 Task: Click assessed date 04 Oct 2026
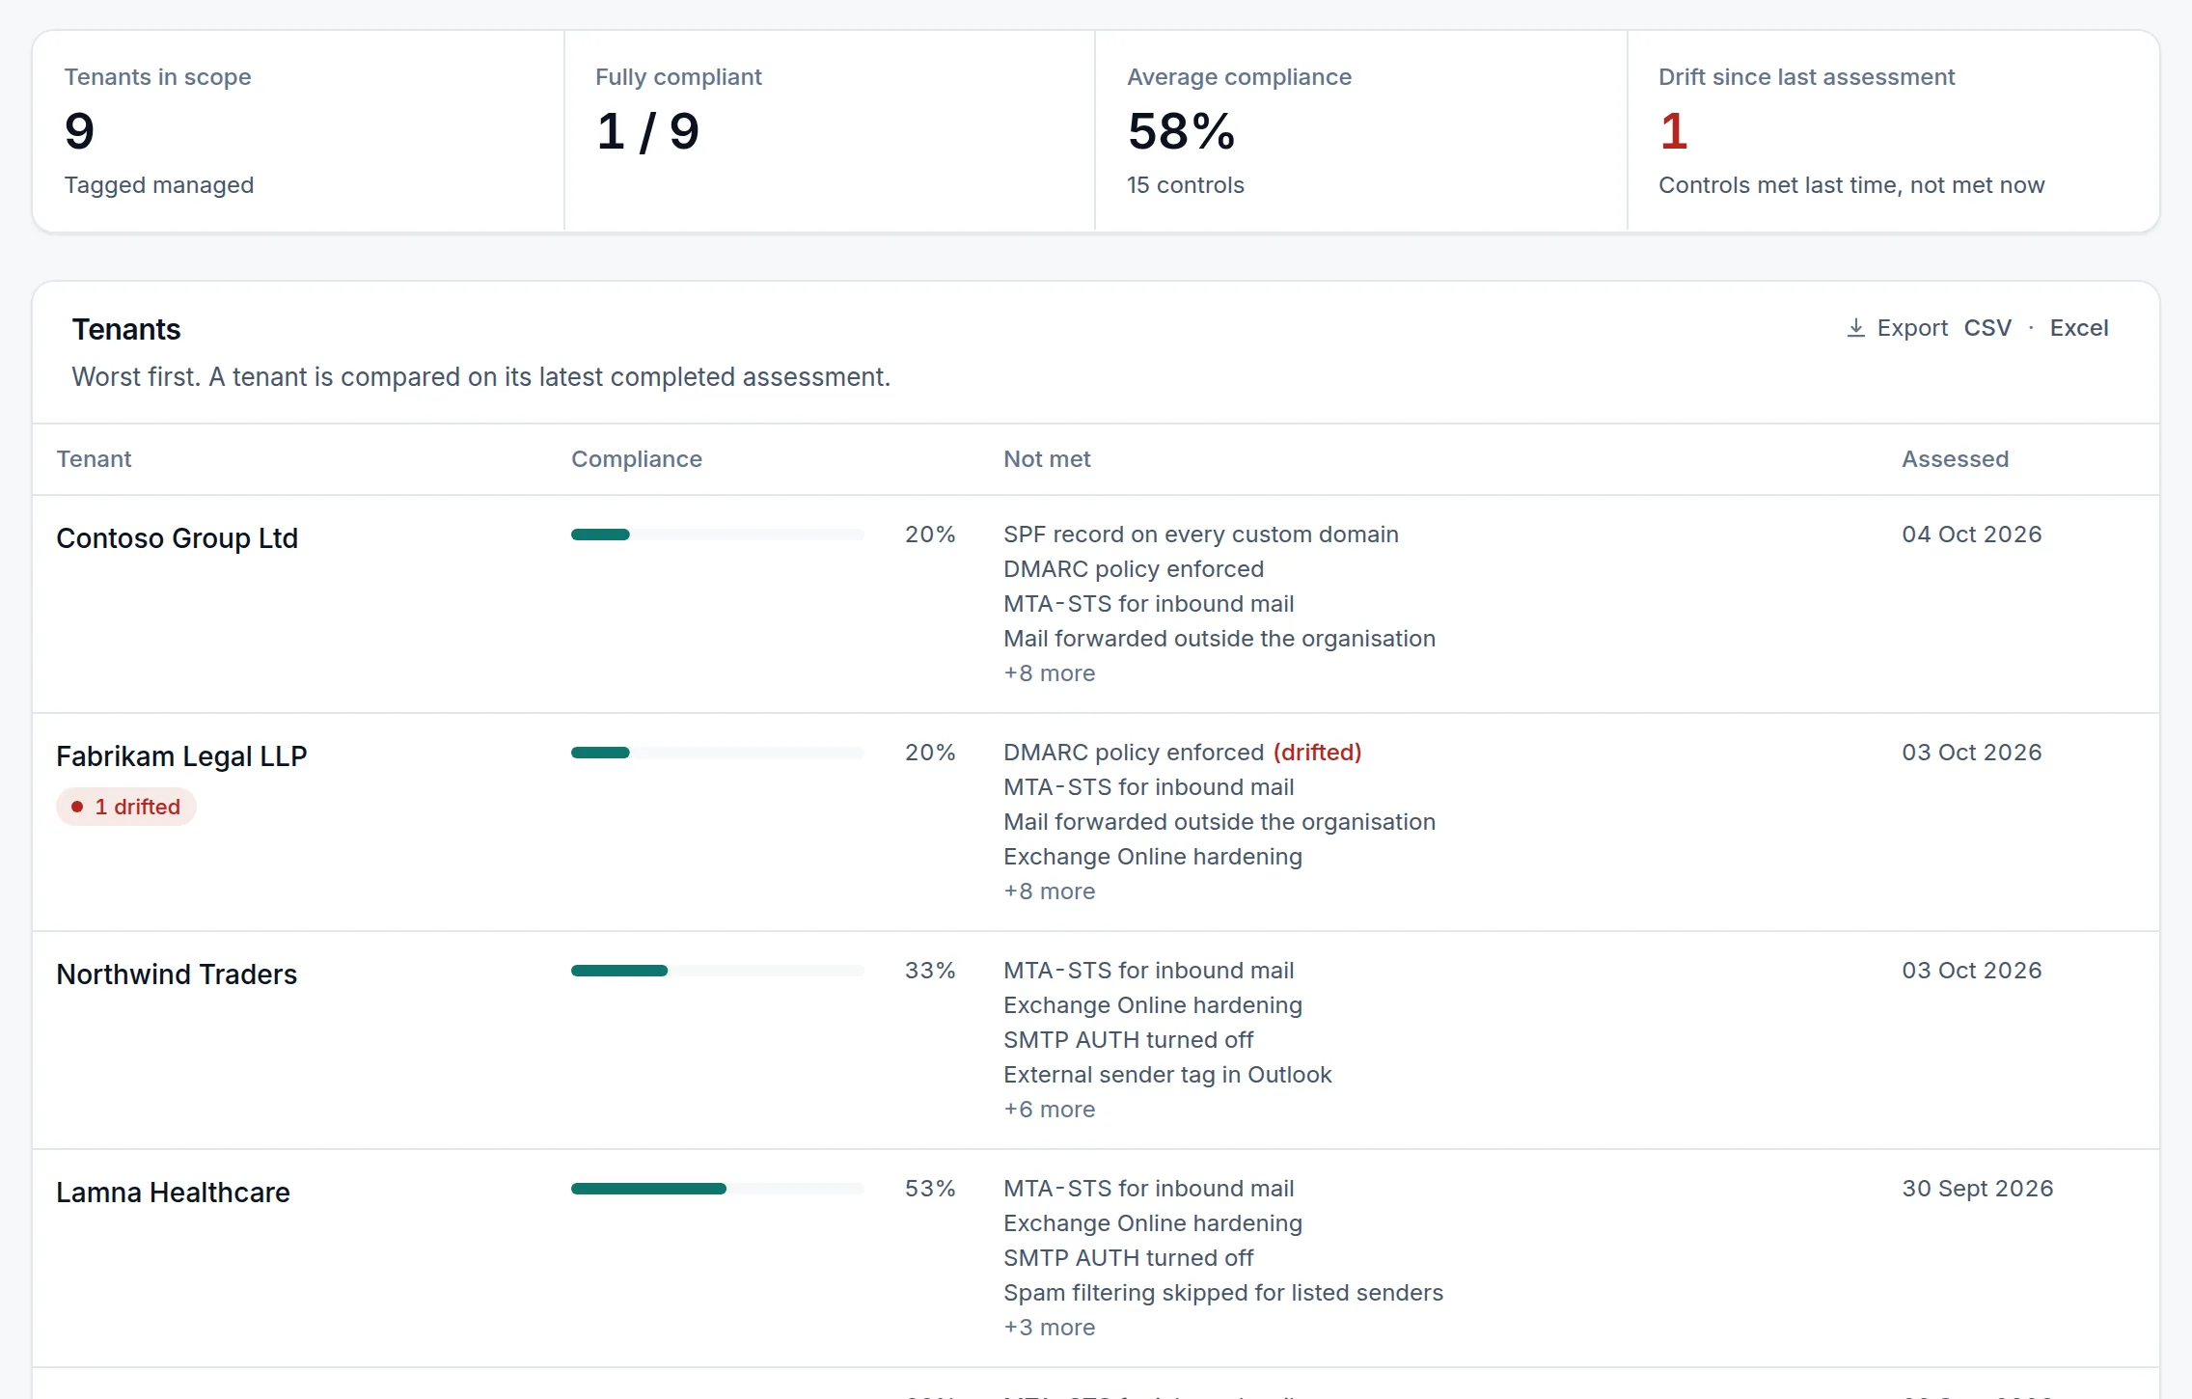(x=1972, y=535)
